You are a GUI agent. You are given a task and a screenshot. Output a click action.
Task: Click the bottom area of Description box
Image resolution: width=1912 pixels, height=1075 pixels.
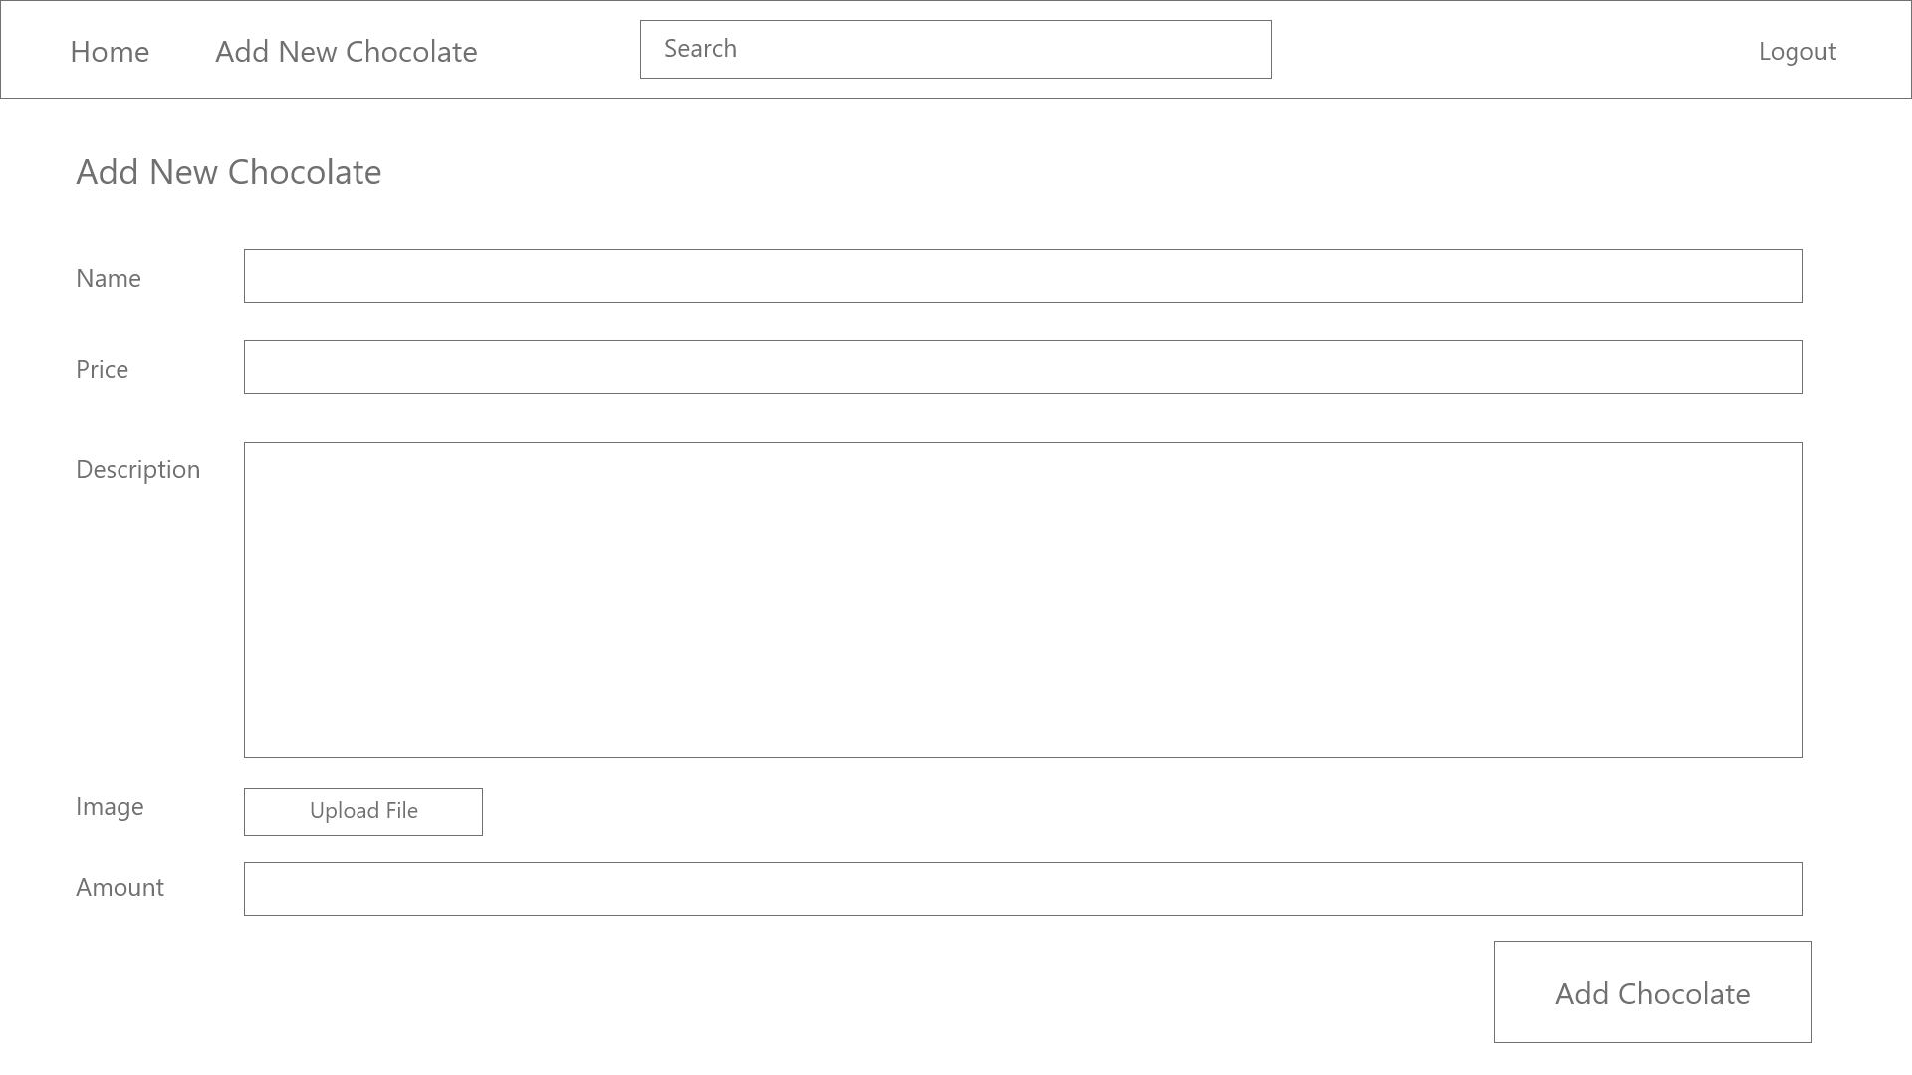[1023, 732]
